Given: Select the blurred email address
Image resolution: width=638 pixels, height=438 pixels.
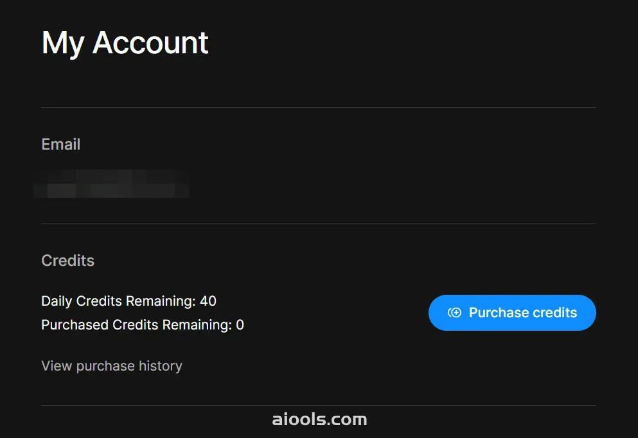Looking at the screenshot, I should coord(111,184).
